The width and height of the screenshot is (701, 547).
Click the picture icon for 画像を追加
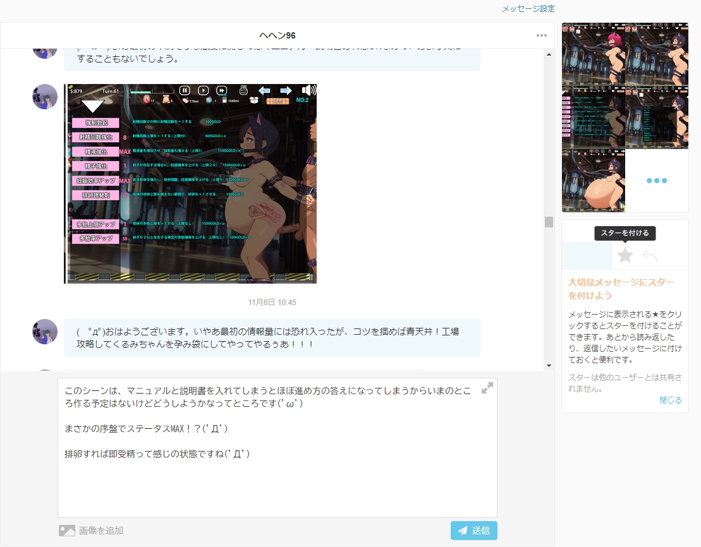click(x=67, y=531)
